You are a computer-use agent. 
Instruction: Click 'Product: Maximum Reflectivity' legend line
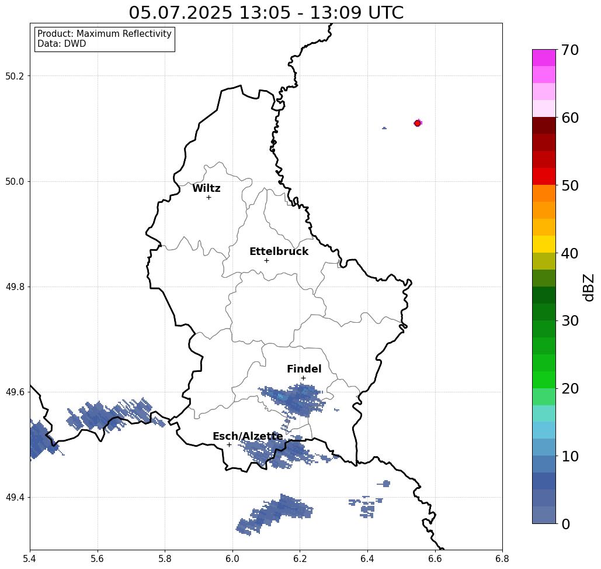tap(104, 34)
